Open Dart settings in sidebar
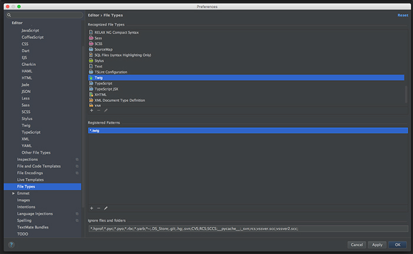 25,51
